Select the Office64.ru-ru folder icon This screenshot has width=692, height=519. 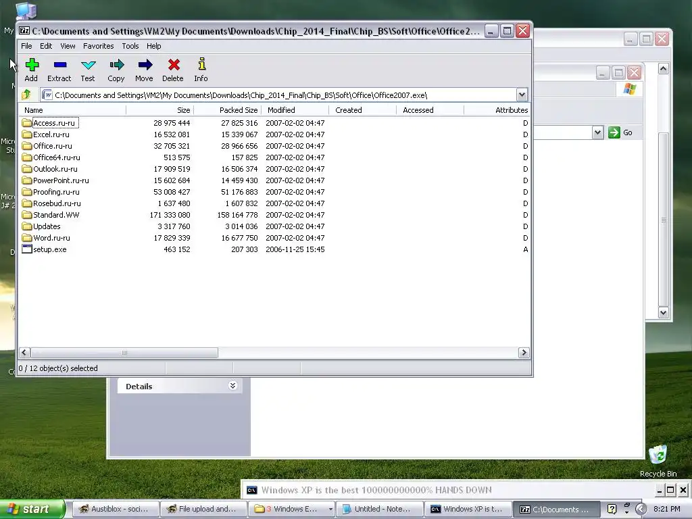(x=27, y=157)
